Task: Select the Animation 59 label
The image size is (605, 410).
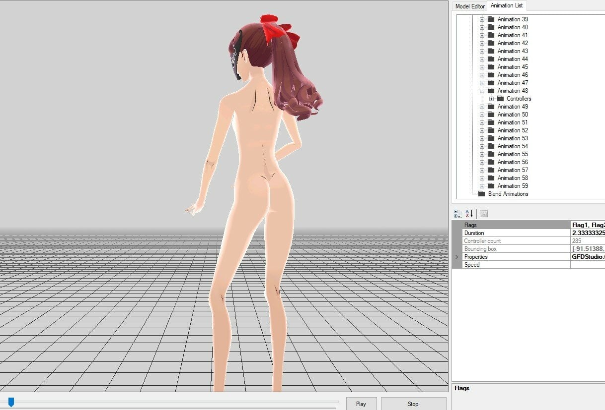Action: (x=513, y=186)
